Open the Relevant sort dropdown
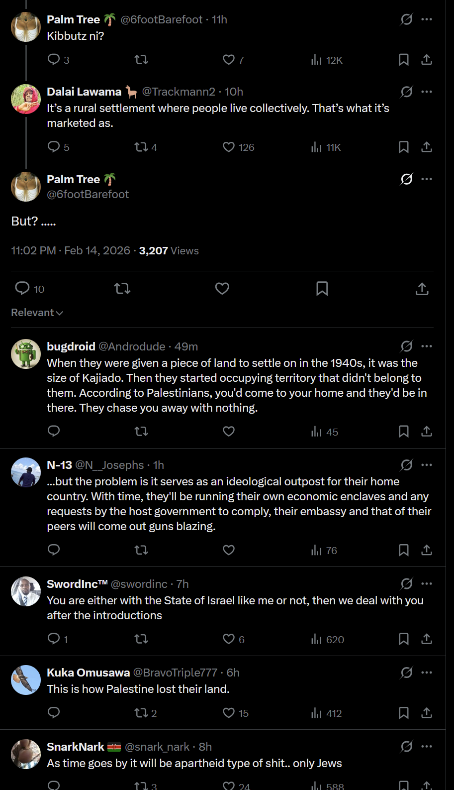Image resolution: width=454 pixels, height=791 pixels. (x=37, y=313)
